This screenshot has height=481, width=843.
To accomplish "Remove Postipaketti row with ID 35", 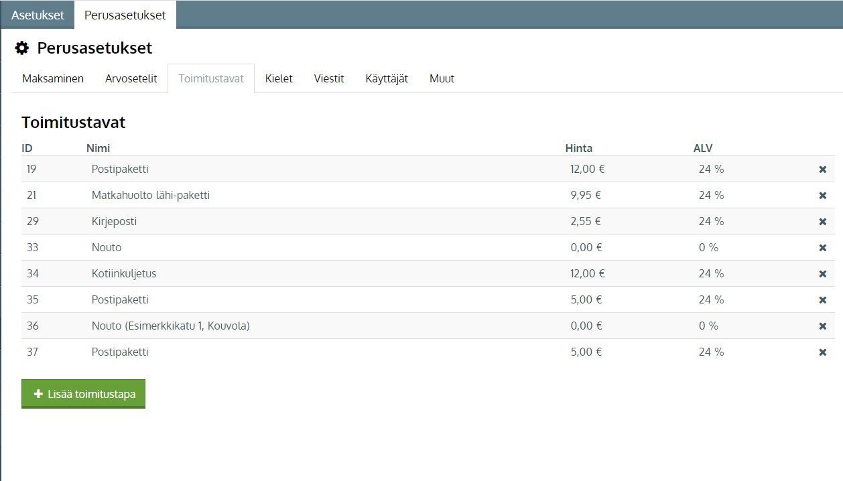I will point(823,300).
